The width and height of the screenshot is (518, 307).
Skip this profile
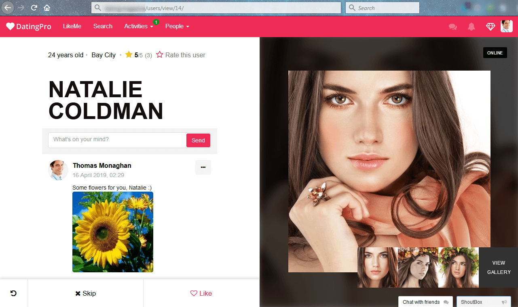[85, 293]
